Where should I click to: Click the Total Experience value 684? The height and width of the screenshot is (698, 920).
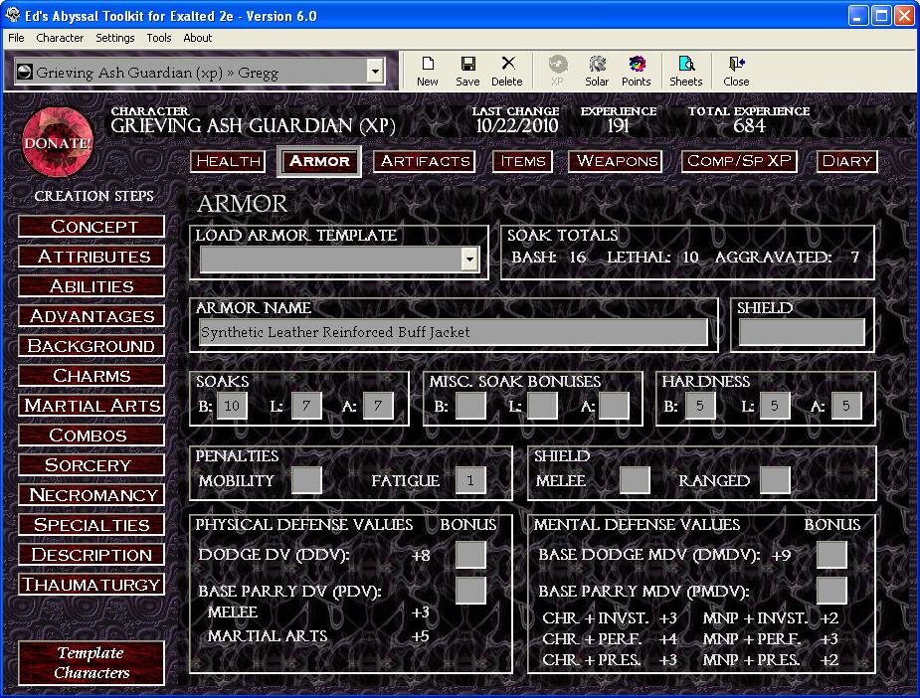coord(749,125)
